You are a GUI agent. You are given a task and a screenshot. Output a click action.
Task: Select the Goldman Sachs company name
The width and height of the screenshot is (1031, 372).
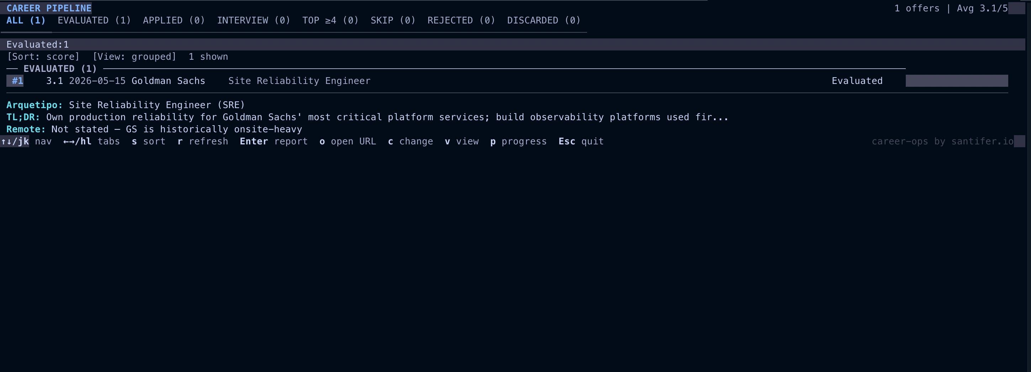click(169, 81)
